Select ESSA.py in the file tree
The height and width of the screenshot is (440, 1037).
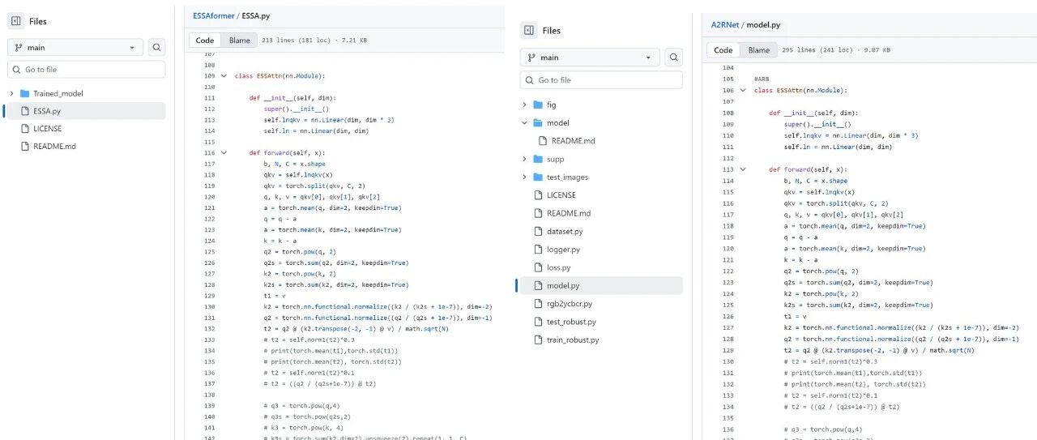(86, 111)
